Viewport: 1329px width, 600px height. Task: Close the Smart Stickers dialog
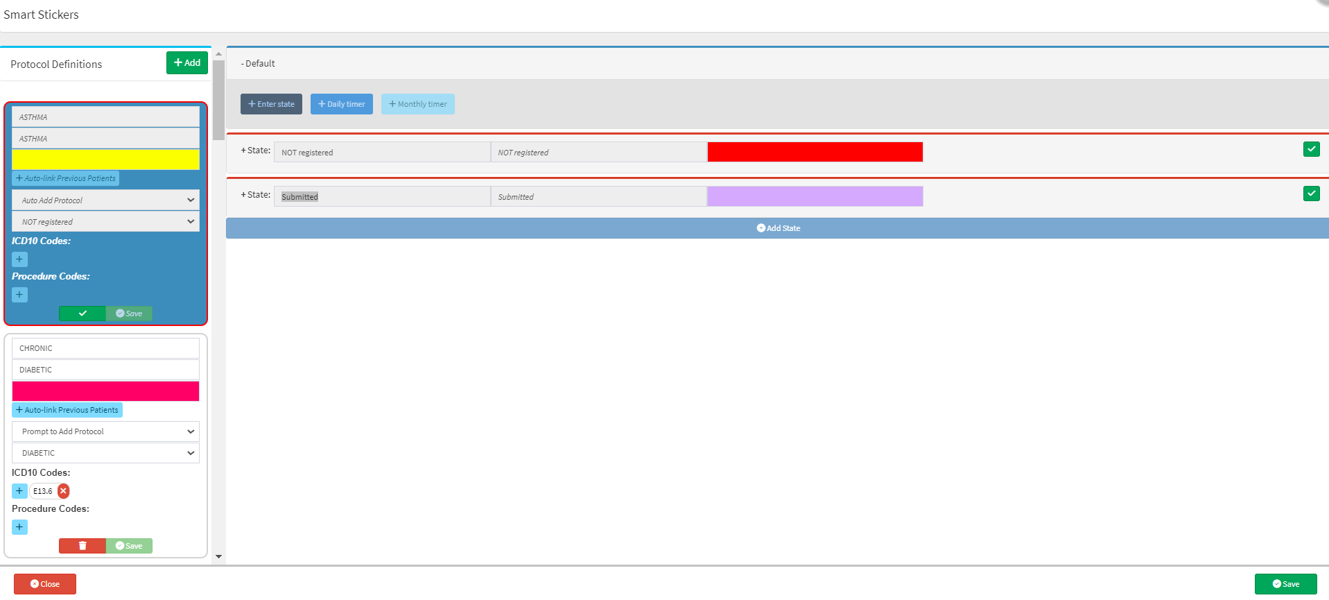click(45, 584)
